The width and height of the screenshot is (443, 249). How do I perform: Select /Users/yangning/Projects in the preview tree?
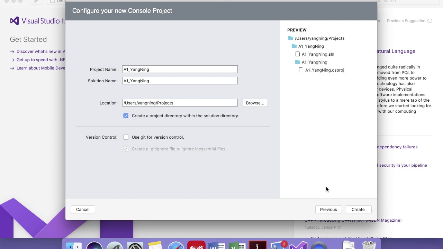pos(319,38)
